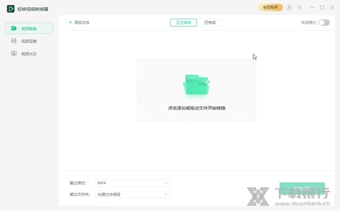Click the 视频转换 camera icon

point(14,28)
